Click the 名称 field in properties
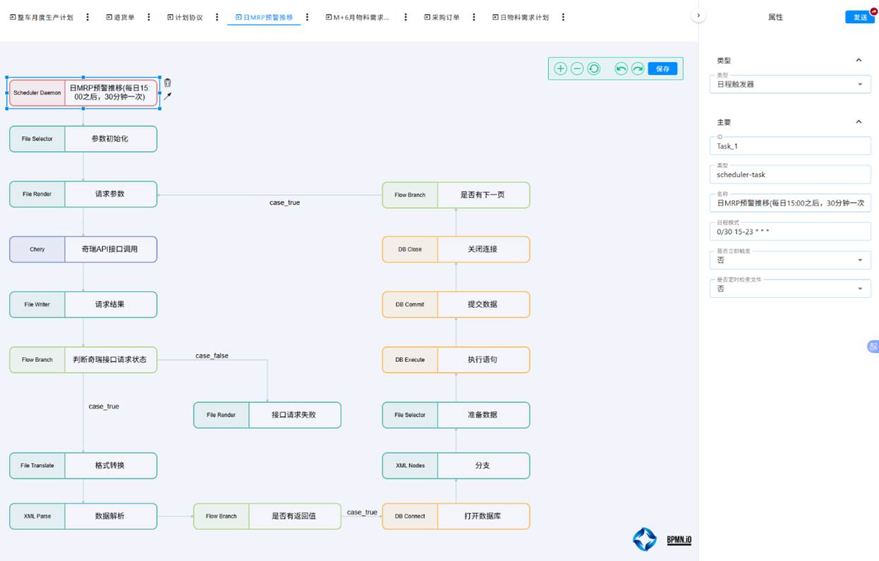 790,203
